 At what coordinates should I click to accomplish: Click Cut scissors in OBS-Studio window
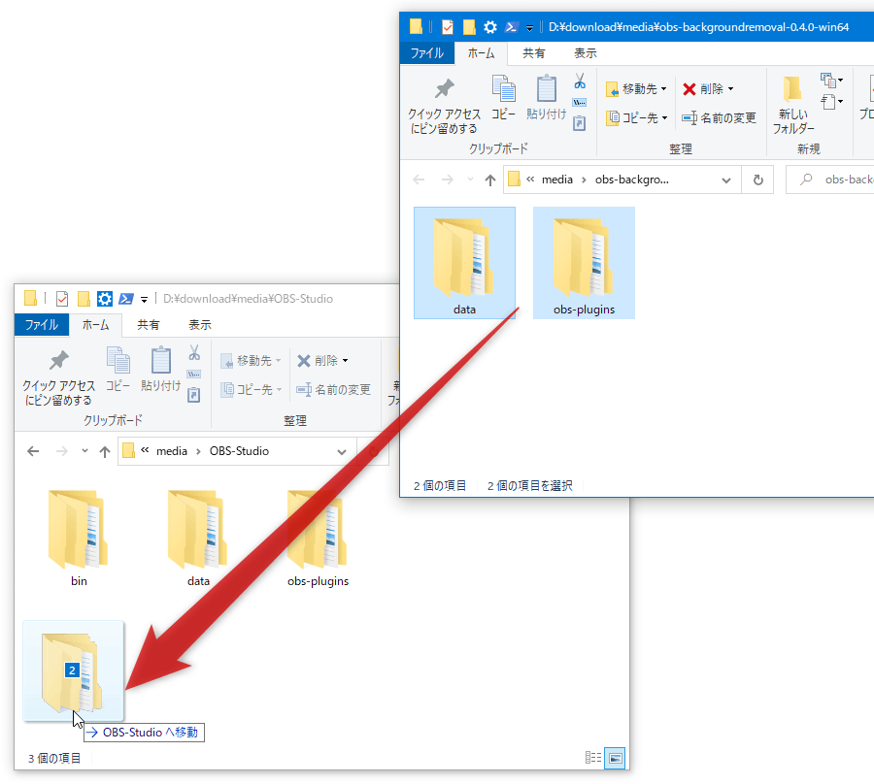(194, 353)
